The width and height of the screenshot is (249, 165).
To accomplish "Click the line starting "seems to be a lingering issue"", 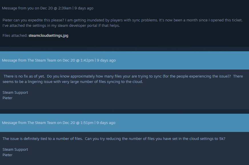I will tap(73, 82).
